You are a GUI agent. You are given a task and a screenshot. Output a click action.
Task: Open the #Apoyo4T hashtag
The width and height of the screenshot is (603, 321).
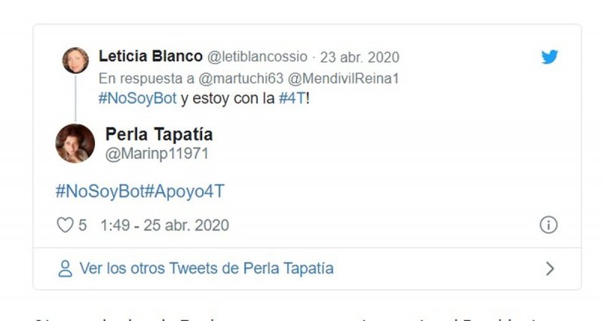point(185,191)
